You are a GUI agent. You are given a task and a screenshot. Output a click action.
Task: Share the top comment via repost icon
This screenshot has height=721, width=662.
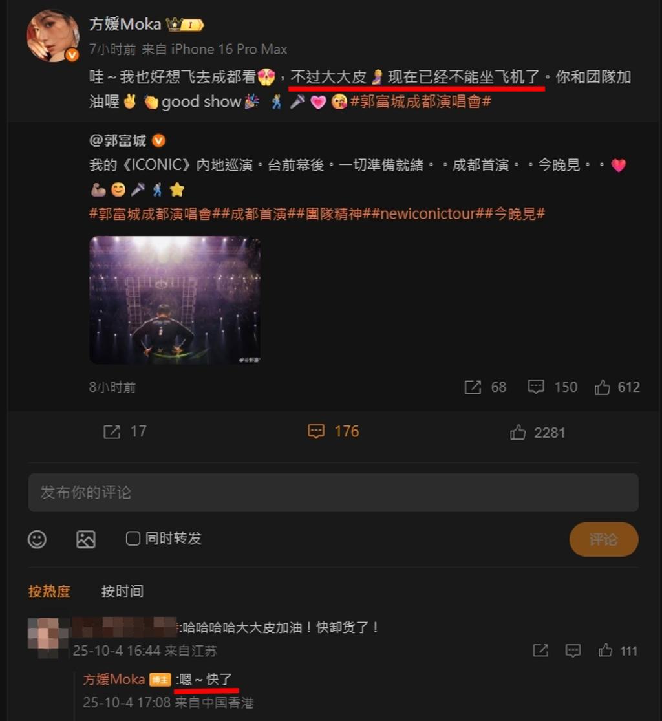coord(540,651)
